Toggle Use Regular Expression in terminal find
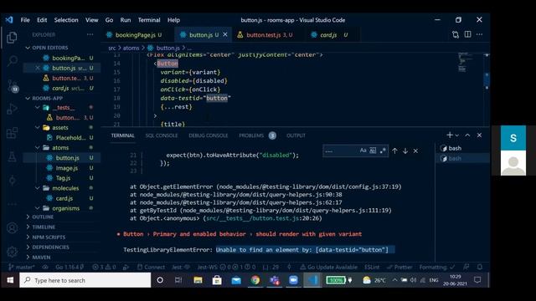Image resolution: width=536 pixels, height=301 pixels. click(383, 150)
